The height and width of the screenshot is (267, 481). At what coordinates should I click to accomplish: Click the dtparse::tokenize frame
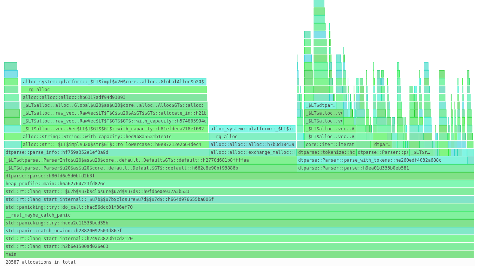(326, 152)
